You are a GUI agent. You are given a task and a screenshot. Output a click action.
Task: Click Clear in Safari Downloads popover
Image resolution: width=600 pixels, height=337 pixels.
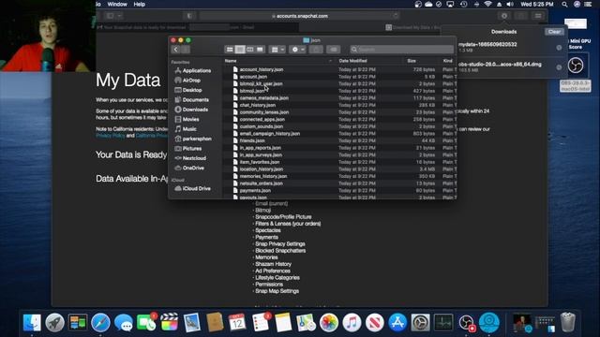pyautogui.click(x=554, y=32)
